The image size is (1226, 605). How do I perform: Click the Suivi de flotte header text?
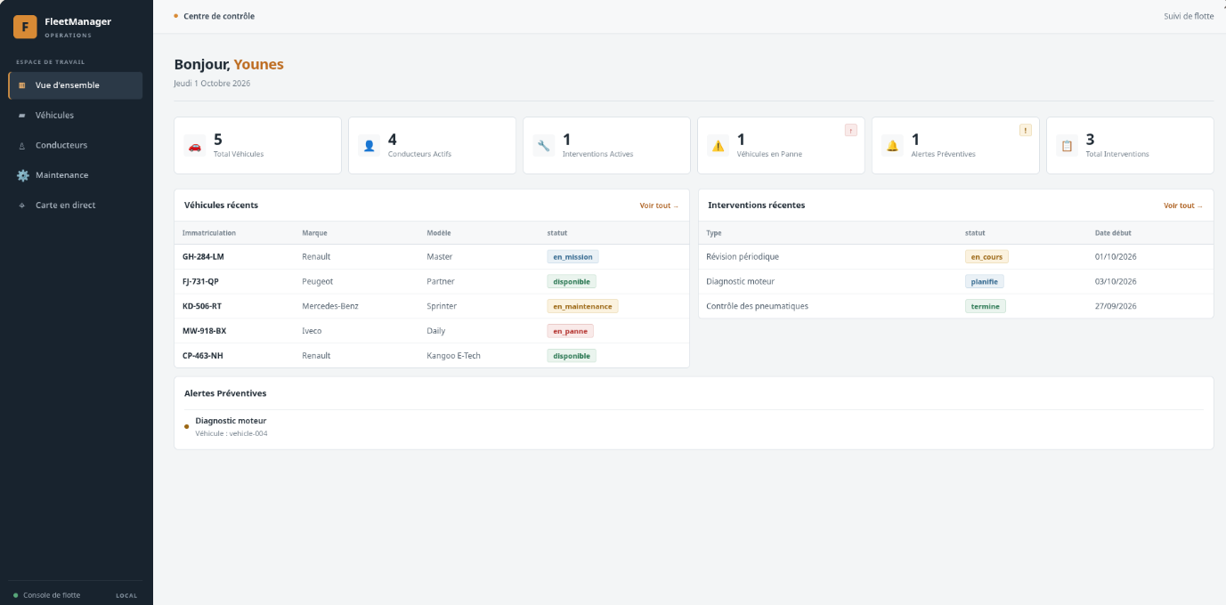pyautogui.click(x=1189, y=16)
